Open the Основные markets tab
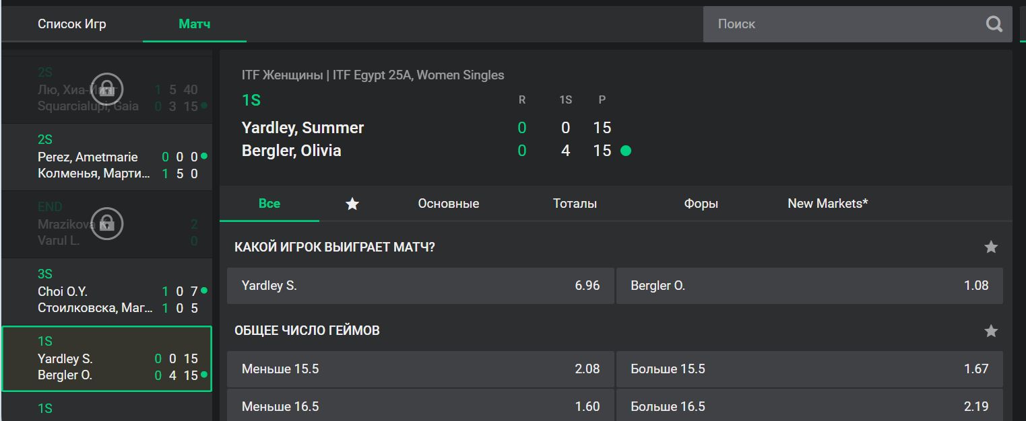This screenshot has height=421, width=1026. tap(449, 204)
